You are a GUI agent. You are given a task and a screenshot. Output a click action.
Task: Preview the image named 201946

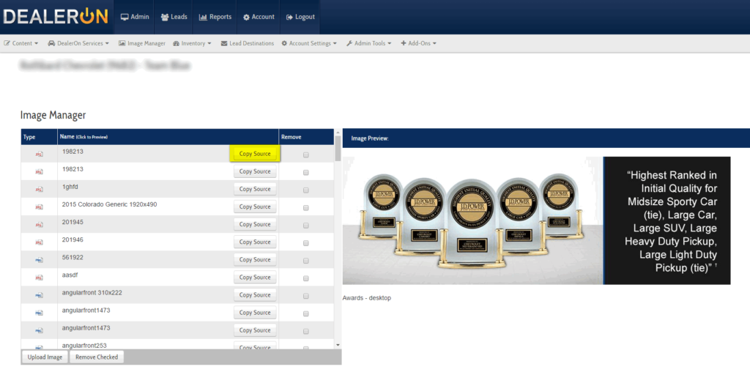point(73,240)
